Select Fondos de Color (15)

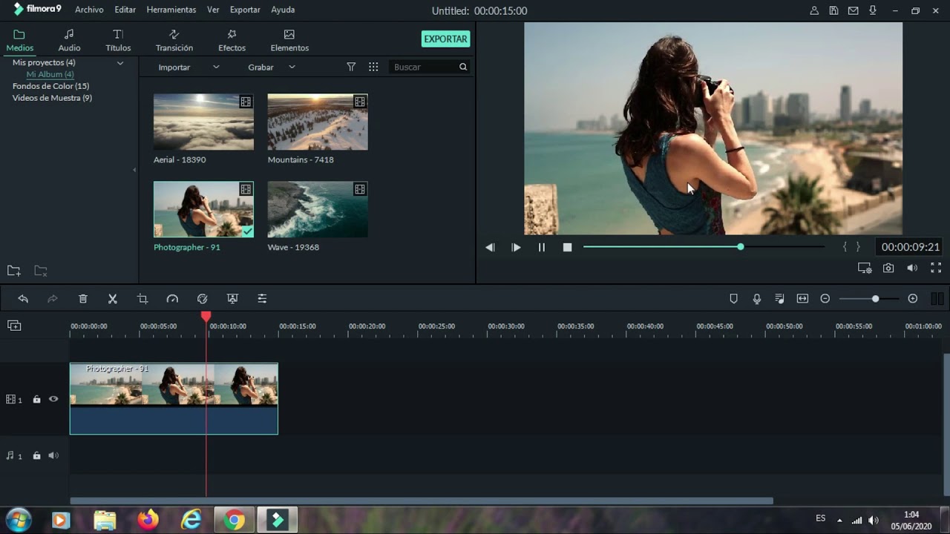pos(50,86)
